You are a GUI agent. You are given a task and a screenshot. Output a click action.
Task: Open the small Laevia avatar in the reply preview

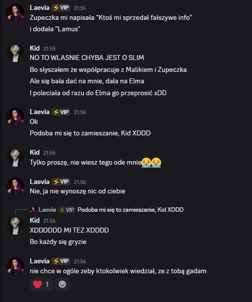pos(33,210)
